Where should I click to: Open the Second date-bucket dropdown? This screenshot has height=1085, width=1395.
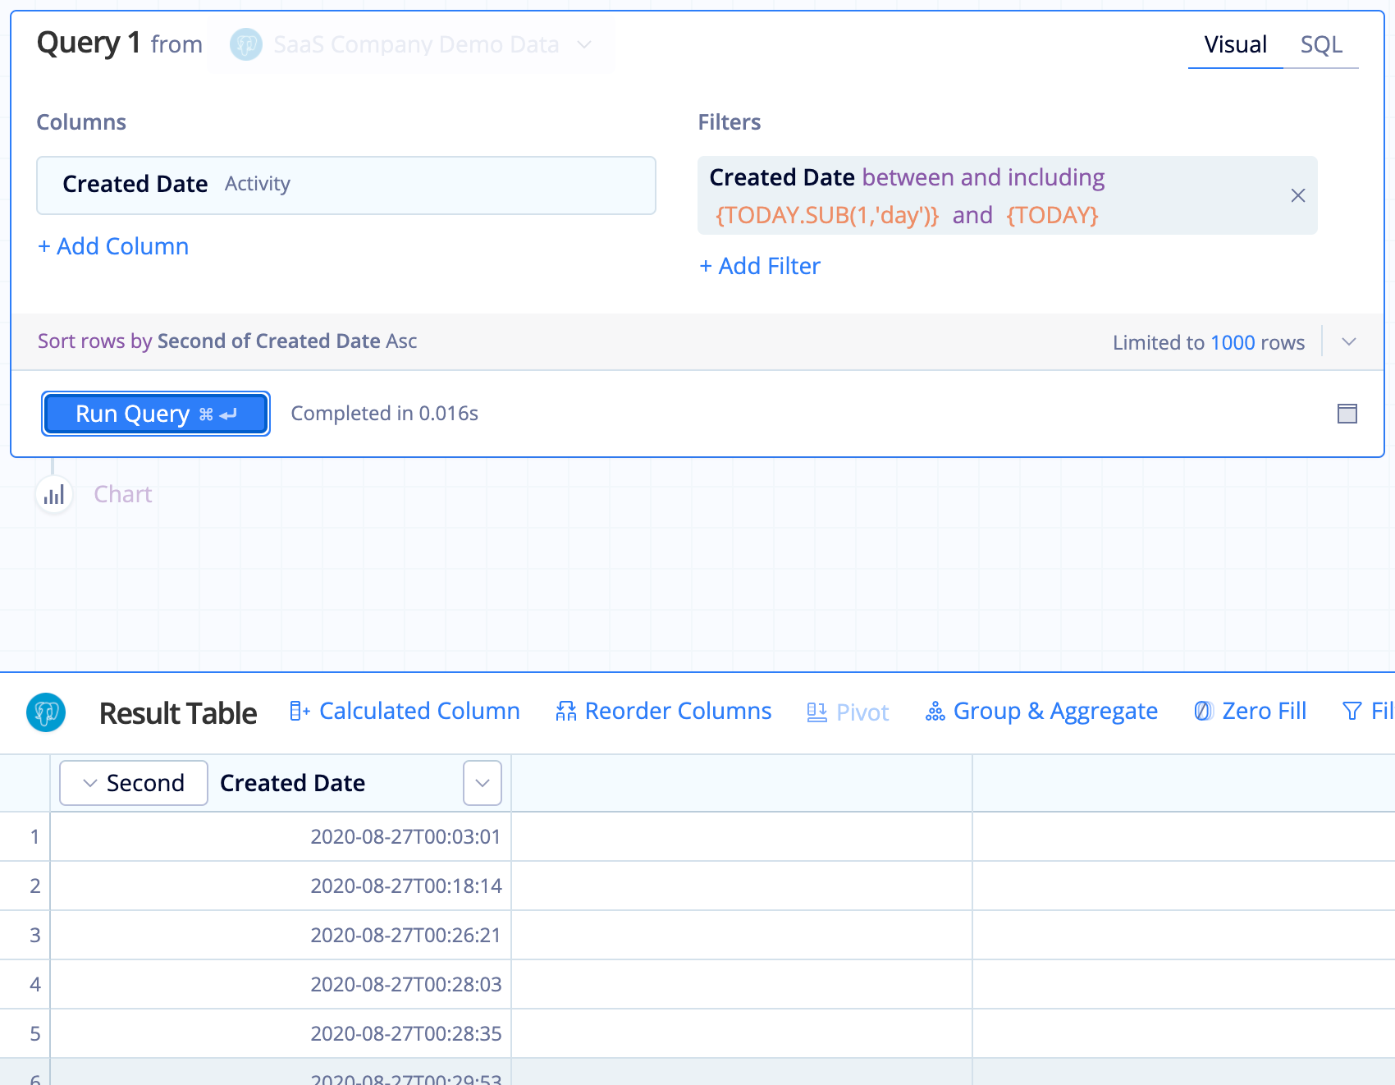[134, 783]
